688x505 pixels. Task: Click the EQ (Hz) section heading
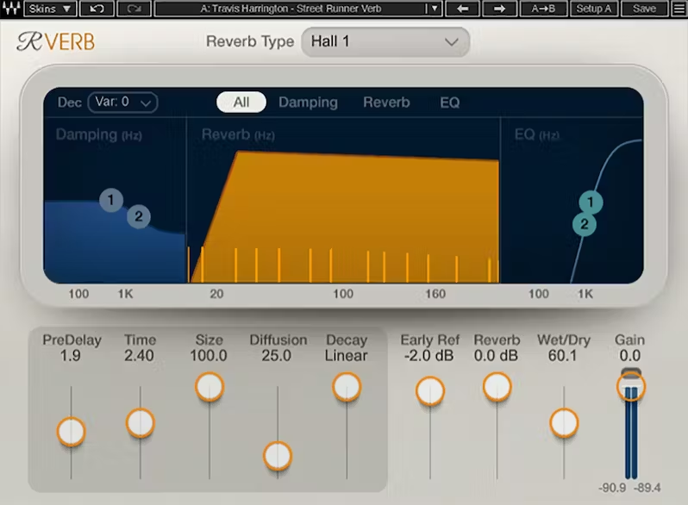click(537, 134)
